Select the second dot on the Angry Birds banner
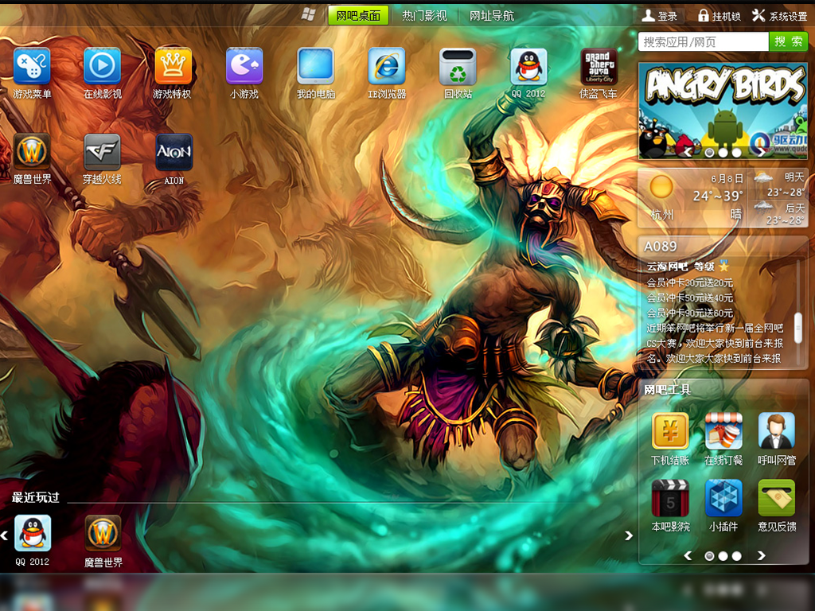This screenshot has height=611, width=815. (723, 153)
